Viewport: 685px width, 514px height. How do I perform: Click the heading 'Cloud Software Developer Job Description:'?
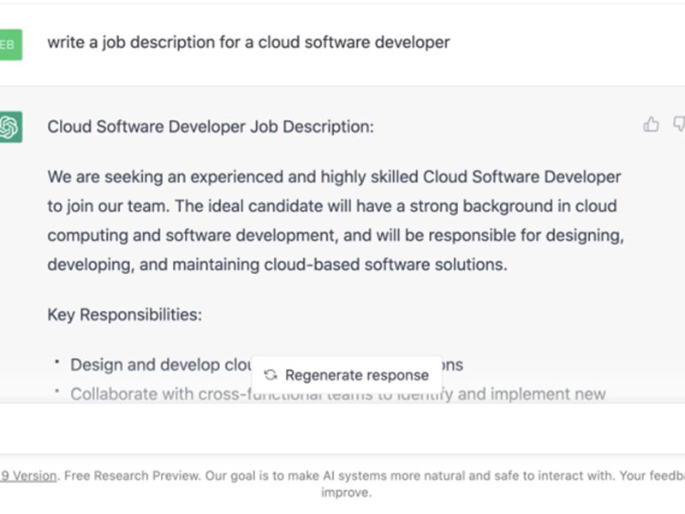[x=211, y=127]
